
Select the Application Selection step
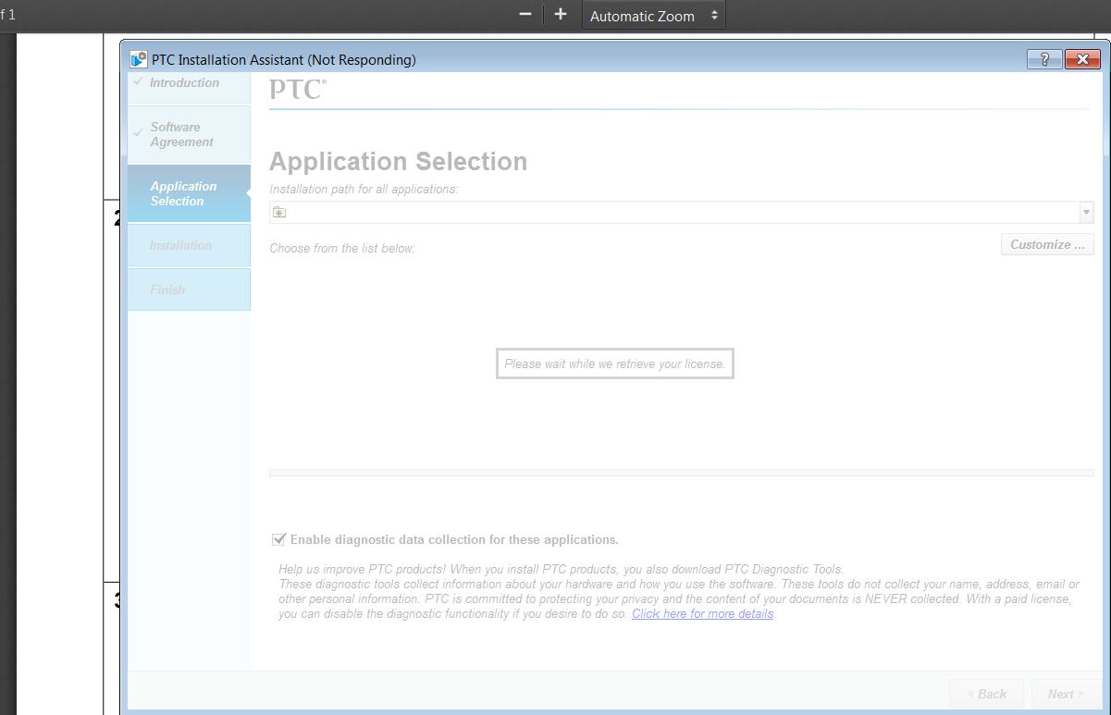pyautogui.click(x=189, y=193)
